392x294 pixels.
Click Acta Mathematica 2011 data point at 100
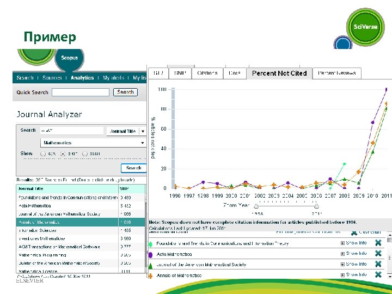[387, 89]
